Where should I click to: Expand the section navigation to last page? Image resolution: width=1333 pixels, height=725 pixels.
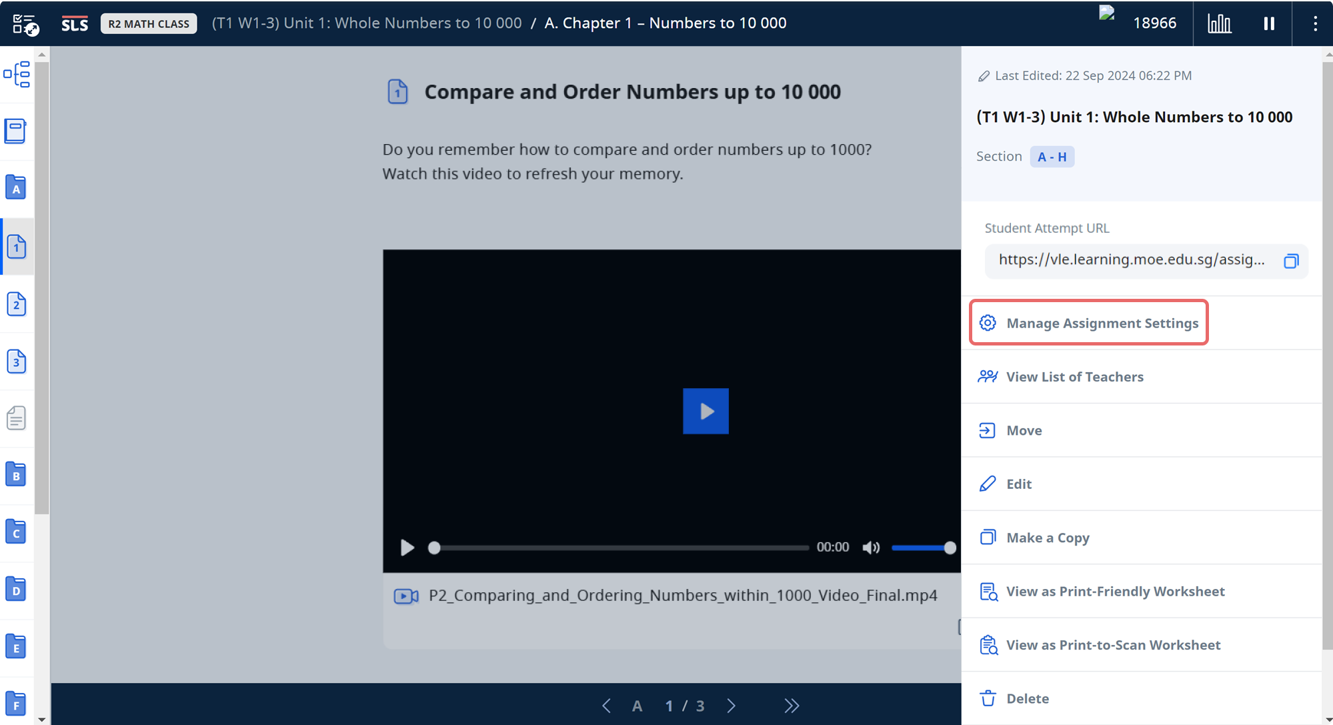pos(793,704)
